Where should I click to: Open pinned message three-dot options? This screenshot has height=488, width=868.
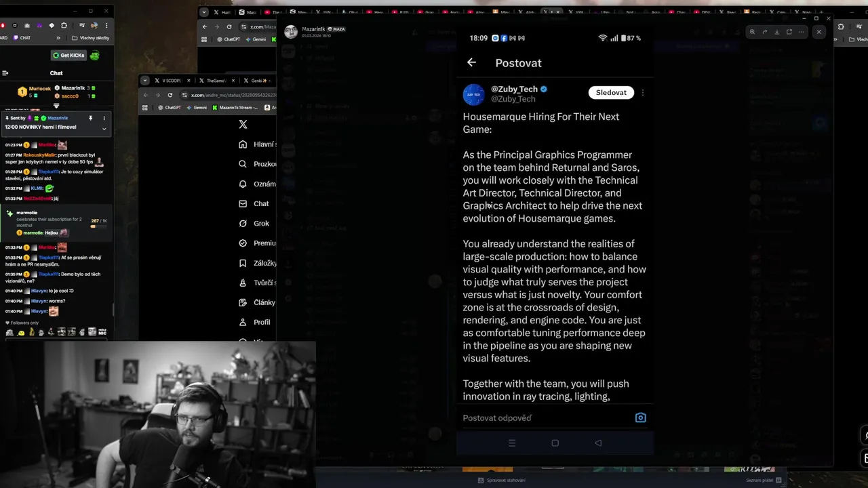click(104, 118)
